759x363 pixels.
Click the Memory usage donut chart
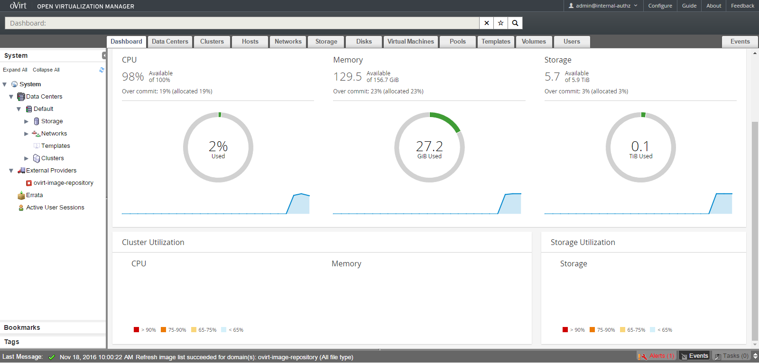[429, 147]
